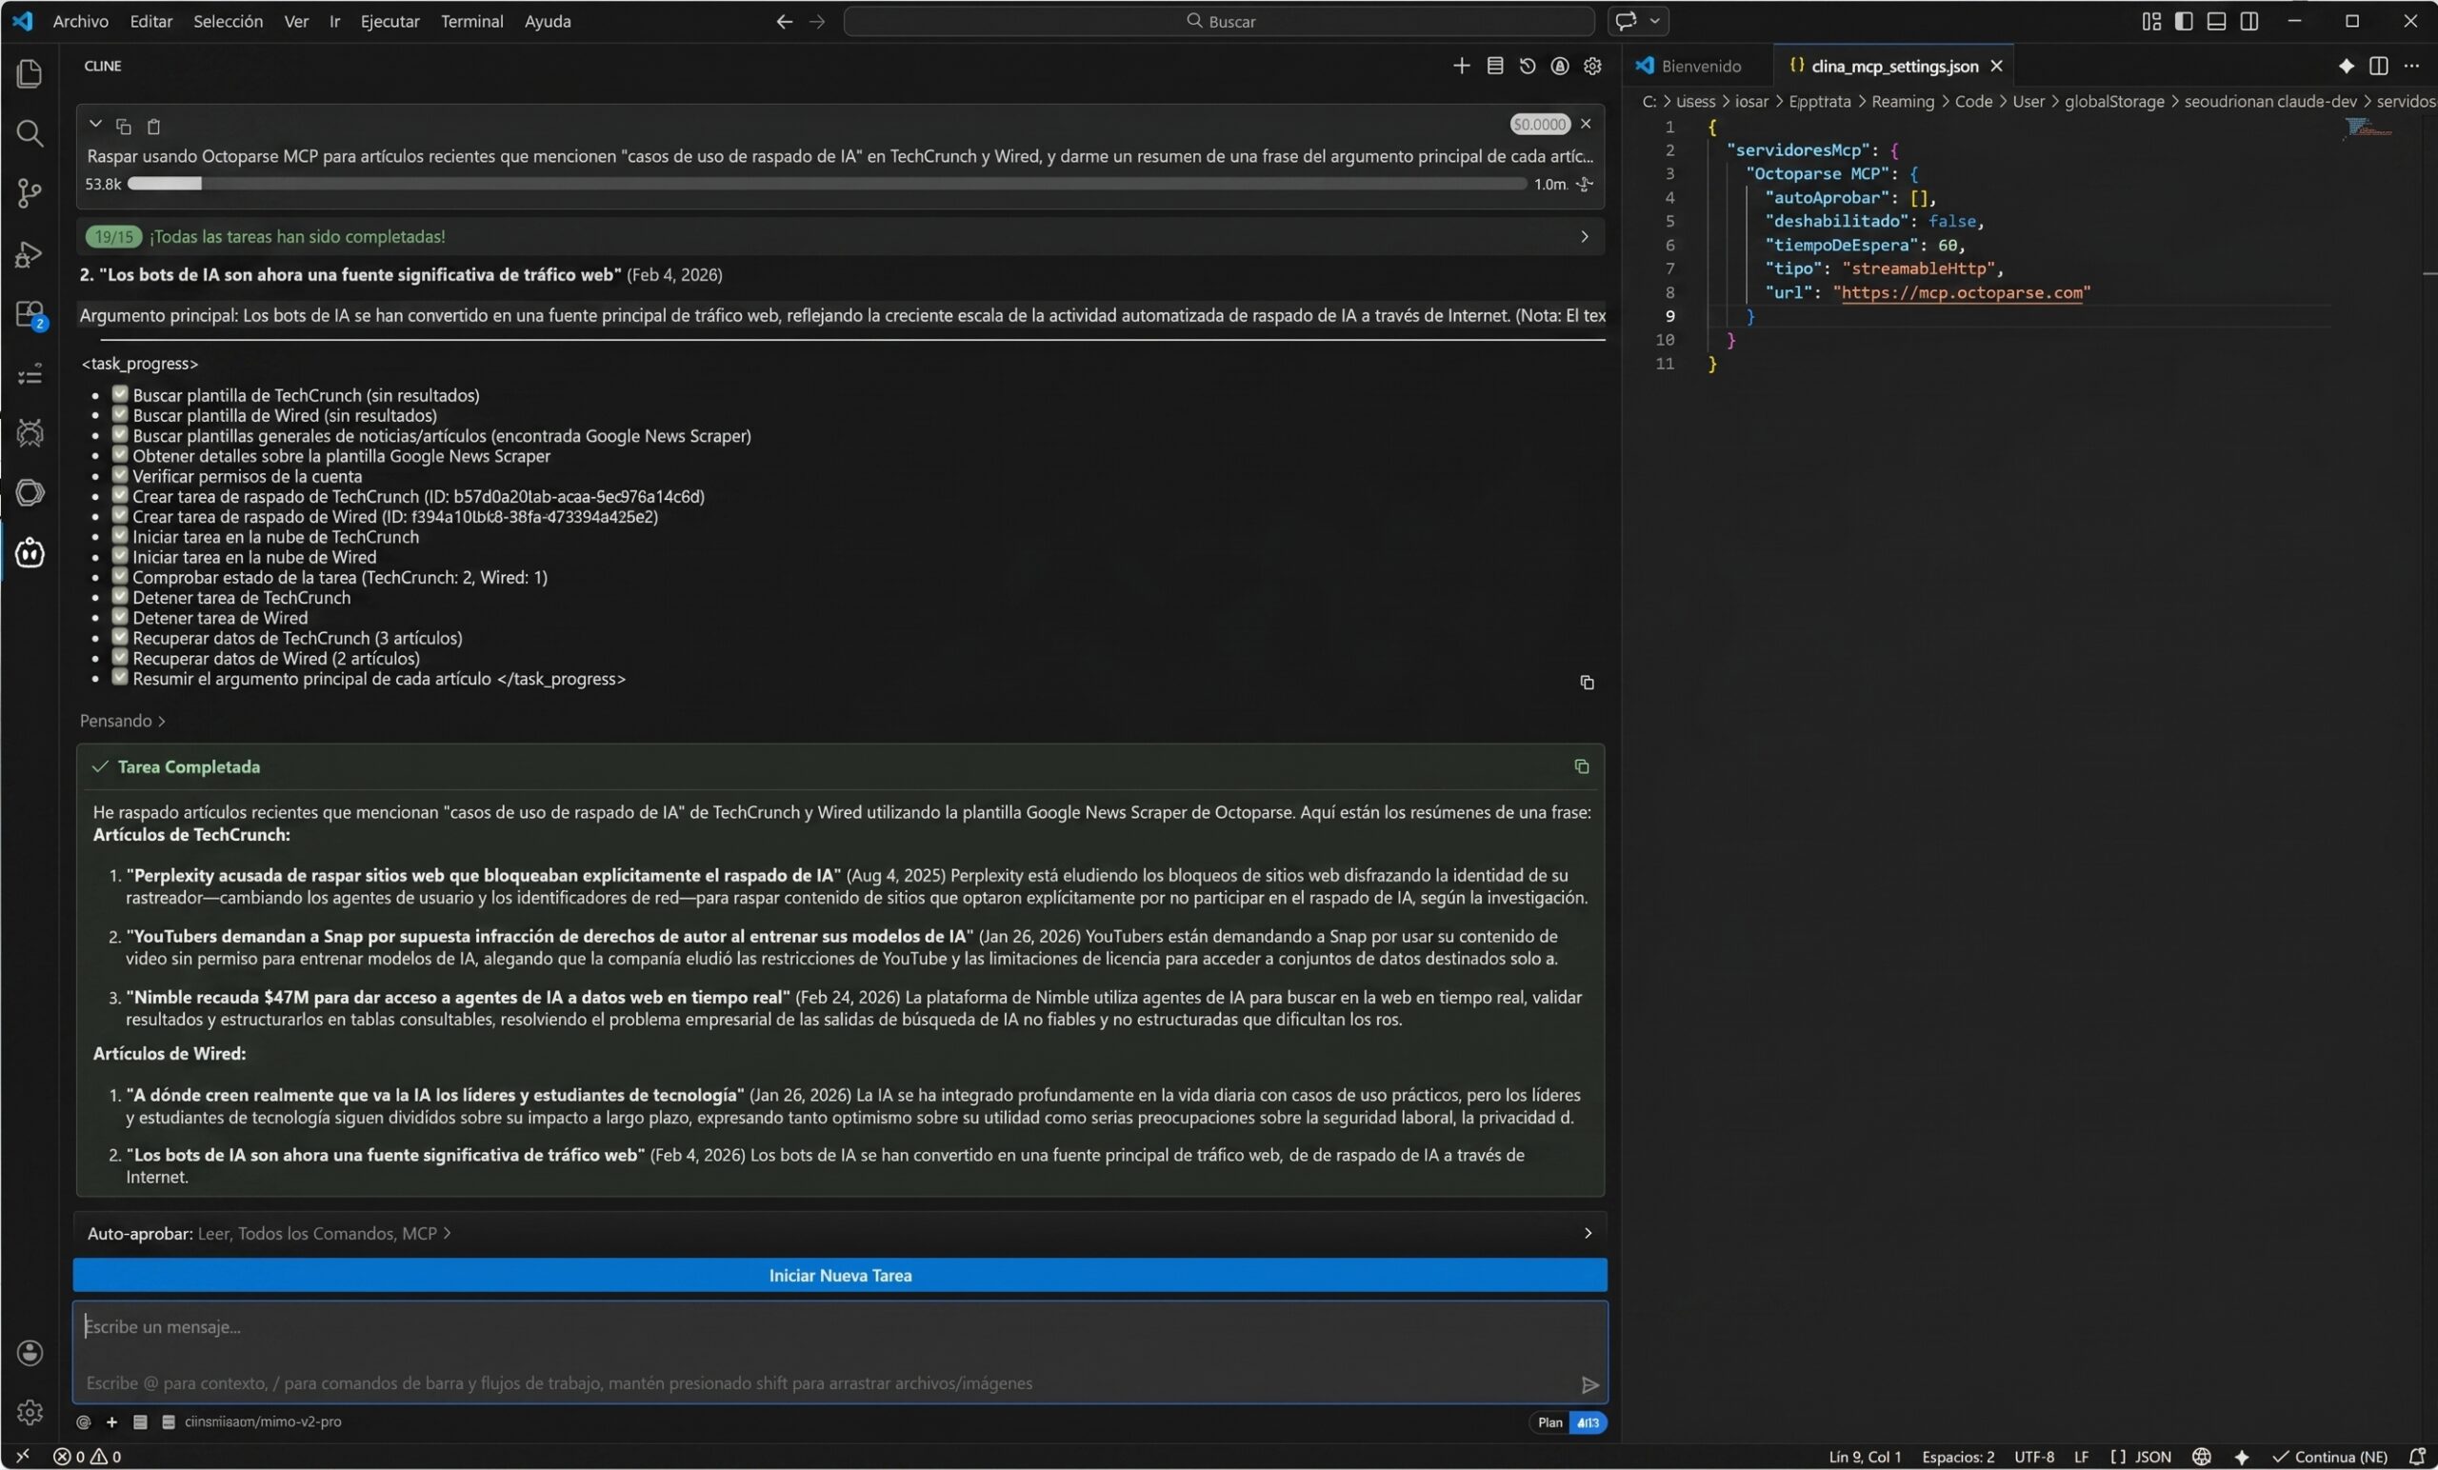Screen dimensions: 2438x1470
Task: Copy the task_progress message block
Action: click(x=1587, y=683)
